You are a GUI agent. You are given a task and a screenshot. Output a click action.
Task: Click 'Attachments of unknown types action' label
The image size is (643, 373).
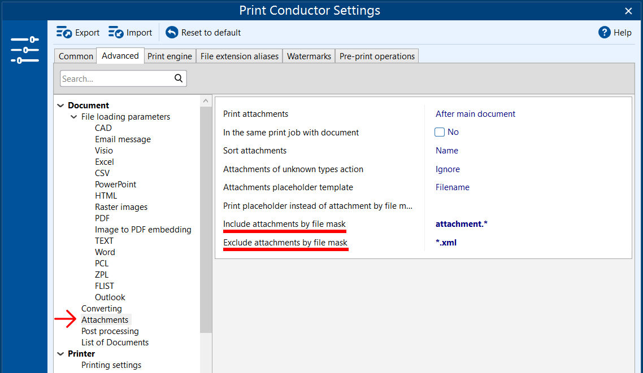293,169
